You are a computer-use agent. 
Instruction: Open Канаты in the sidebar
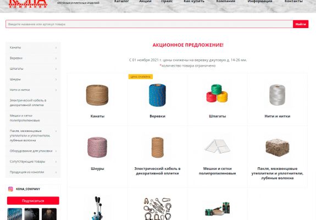point(15,47)
